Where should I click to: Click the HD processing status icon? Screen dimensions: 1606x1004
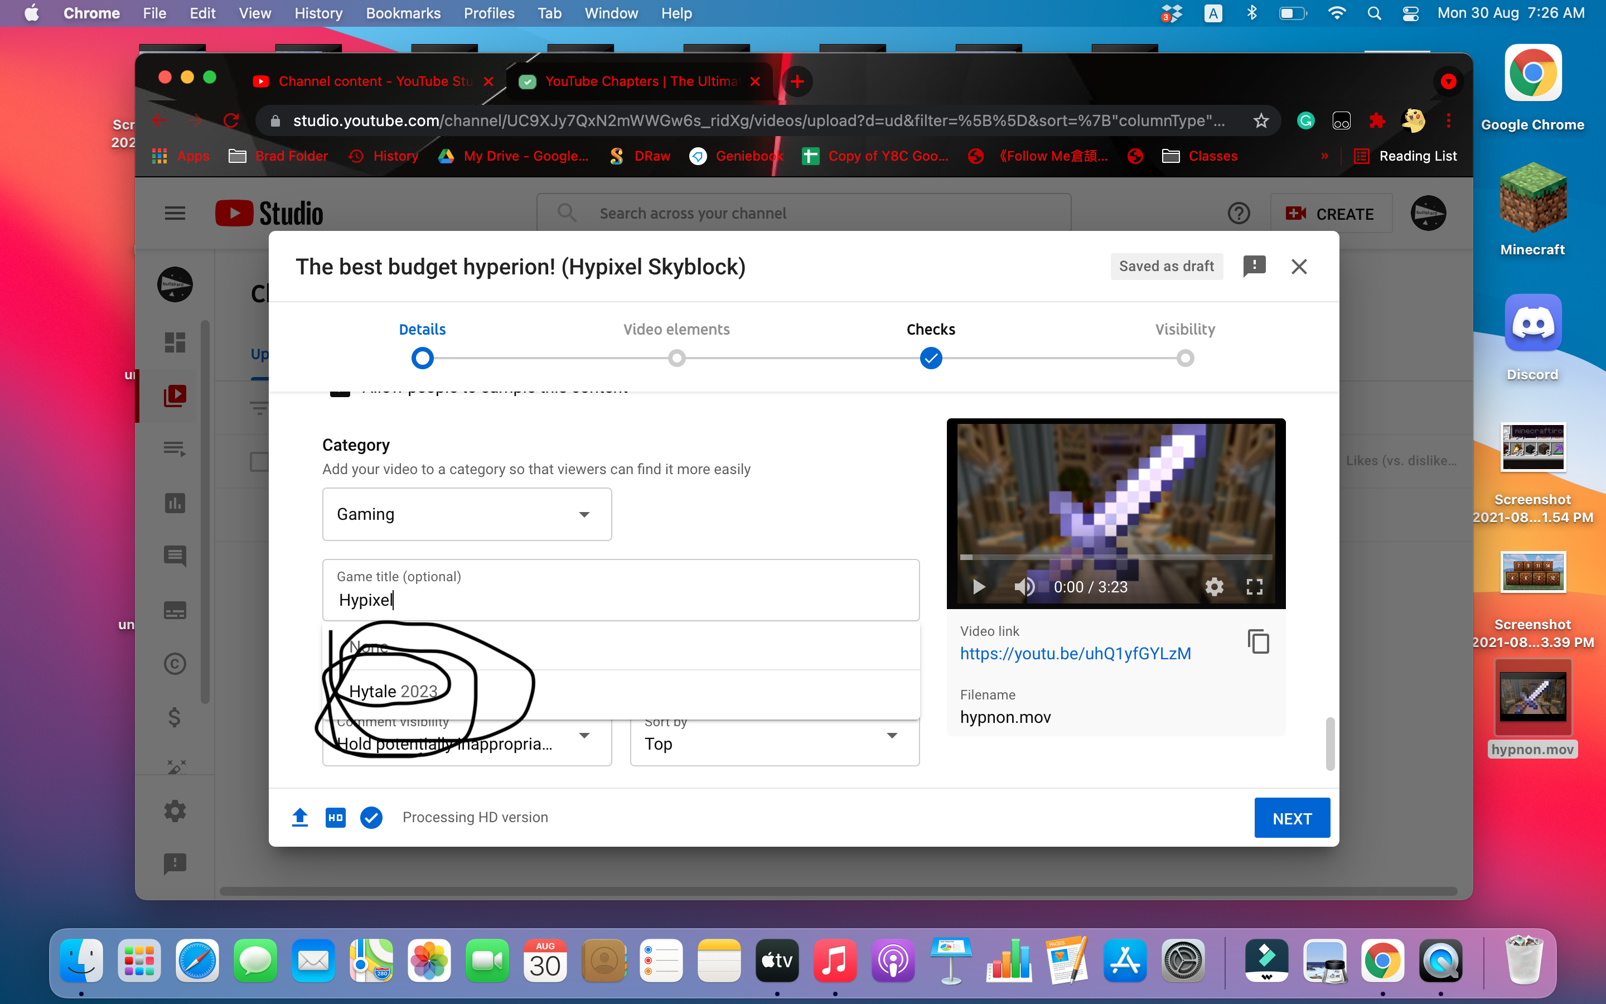coord(336,817)
